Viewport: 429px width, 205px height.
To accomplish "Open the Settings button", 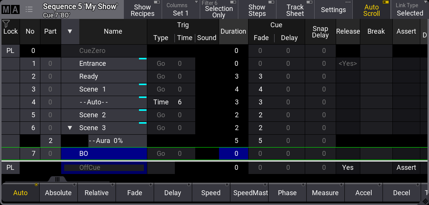I will click(x=333, y=10).
